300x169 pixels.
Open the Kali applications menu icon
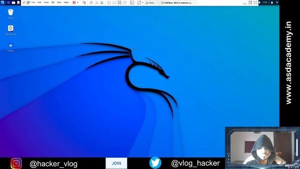tap(2, 2)
